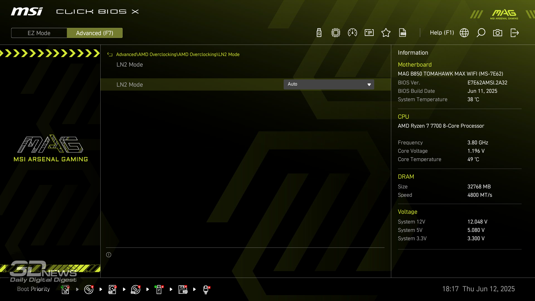This screenshot has height=301, width=535.
Task: Click the Boot Priority label
Action: pos(33,289)
